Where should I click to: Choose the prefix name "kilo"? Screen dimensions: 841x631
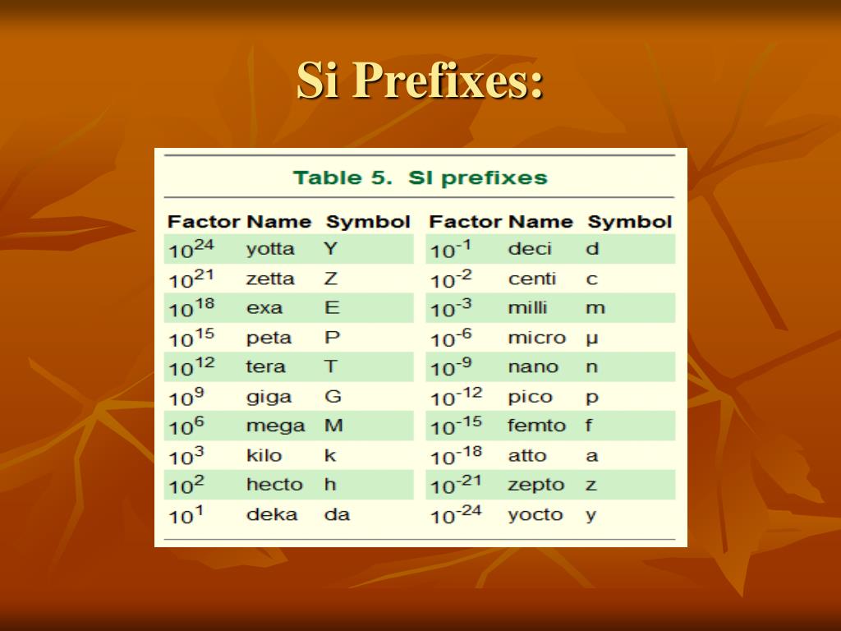(264, 455)
